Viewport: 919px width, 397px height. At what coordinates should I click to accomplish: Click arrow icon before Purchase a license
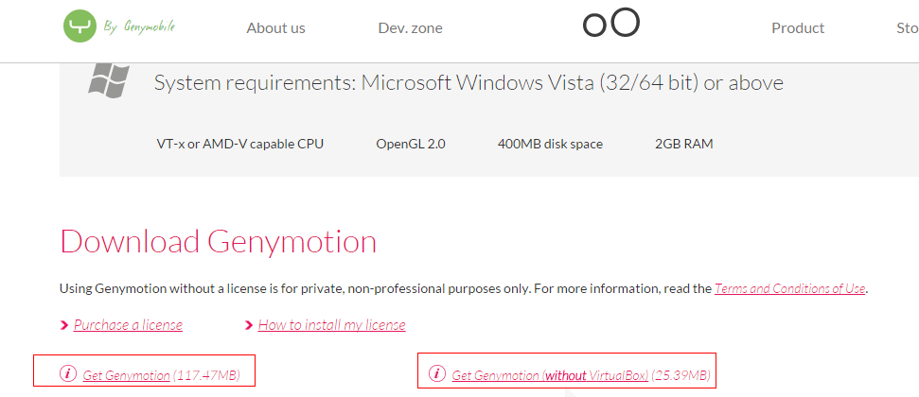point(64,325)
